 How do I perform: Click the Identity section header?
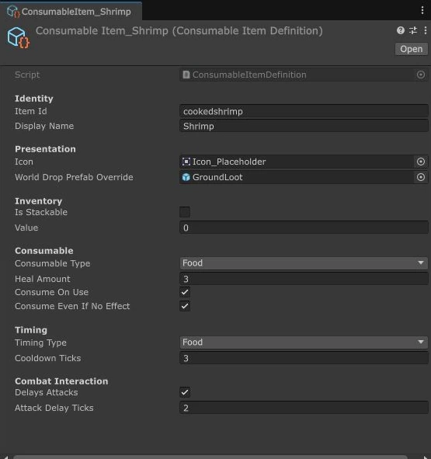point(34,99)
